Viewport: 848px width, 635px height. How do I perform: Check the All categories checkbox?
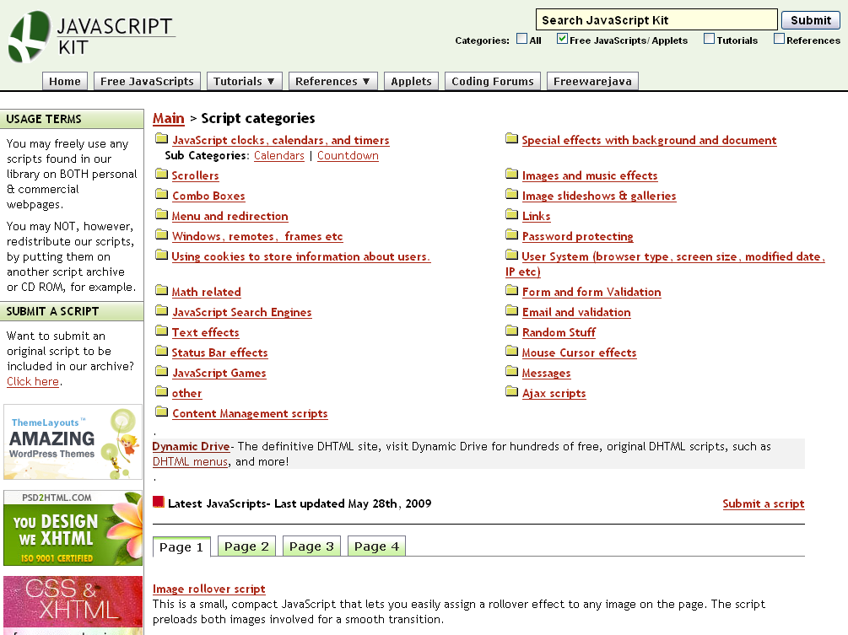[522, 39]
